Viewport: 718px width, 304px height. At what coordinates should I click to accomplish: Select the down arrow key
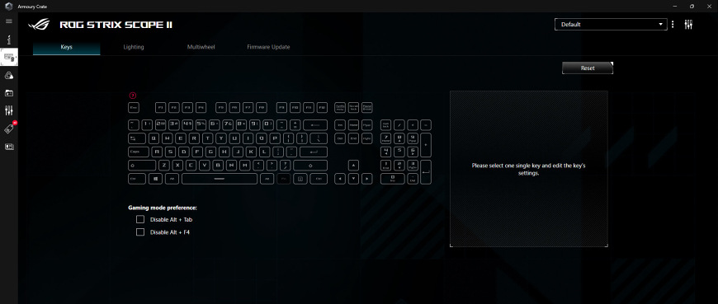[x=353, y=179]
